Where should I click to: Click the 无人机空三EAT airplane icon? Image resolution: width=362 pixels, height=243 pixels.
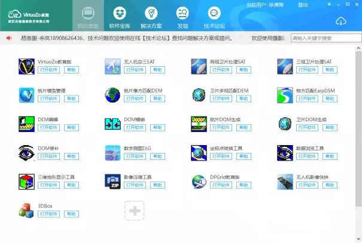[x=113, y=66]
